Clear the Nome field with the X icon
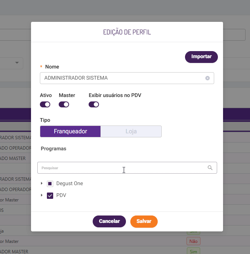The height and width of the screenshot is (254, 250). click(208, 78)
